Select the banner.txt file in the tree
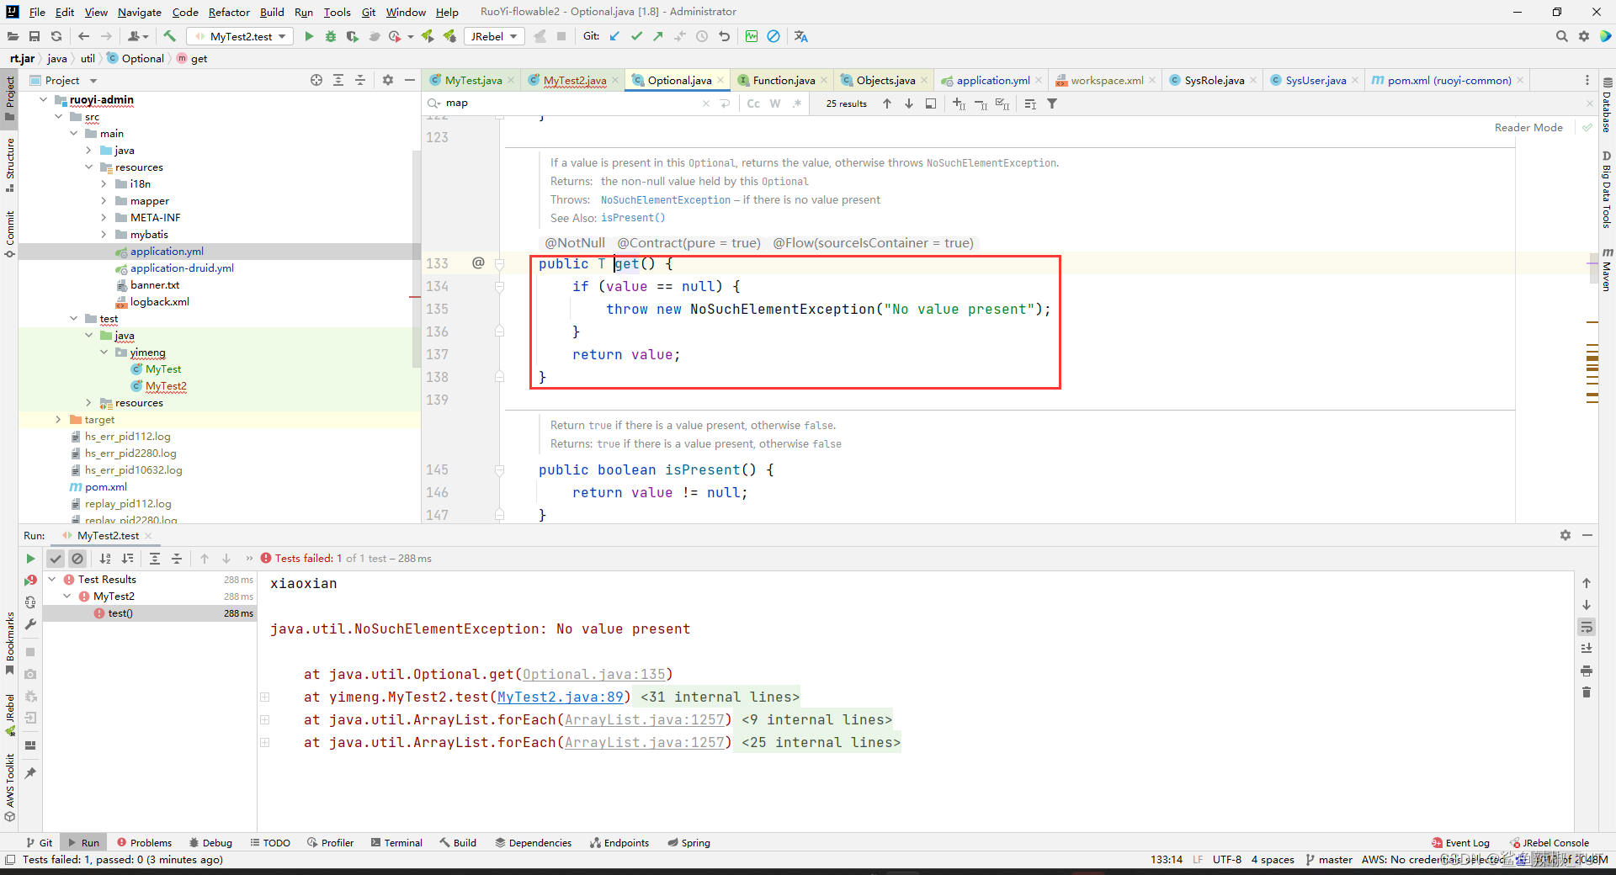1616x875 pixels. 154,285
